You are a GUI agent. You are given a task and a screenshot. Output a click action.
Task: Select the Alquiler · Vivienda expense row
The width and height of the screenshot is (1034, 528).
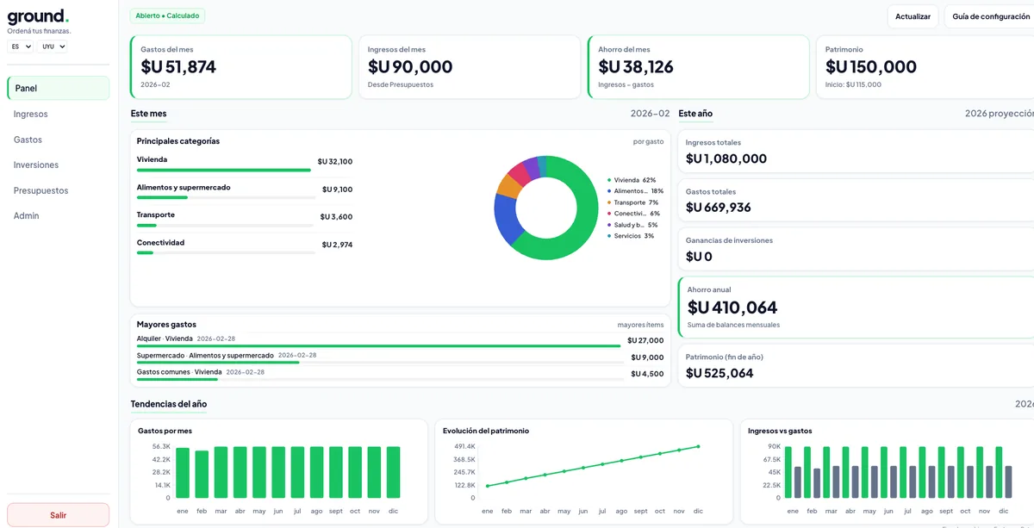pyautogui.click(x=400, y=341)
